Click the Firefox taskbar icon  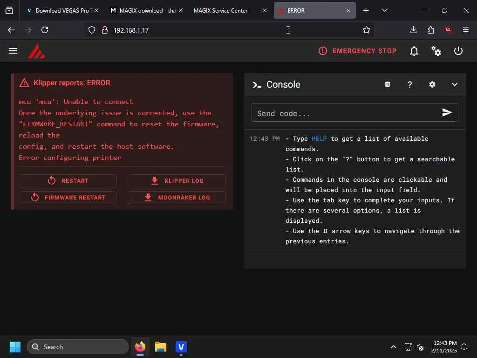[x=140, y=347]
